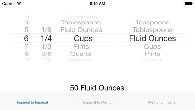Screen dimensions: 195x110
Task: Pick 4 in the whole number wheel
Action: tap(27, 23)
